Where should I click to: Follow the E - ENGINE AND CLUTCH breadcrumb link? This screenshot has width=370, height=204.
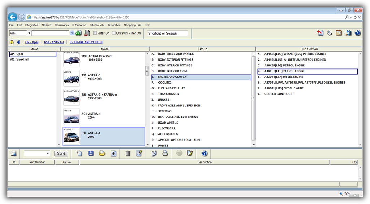point(86,42)
